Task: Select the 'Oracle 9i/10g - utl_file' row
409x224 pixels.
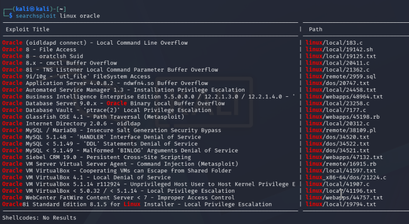Action: click(x=76, y=76)
